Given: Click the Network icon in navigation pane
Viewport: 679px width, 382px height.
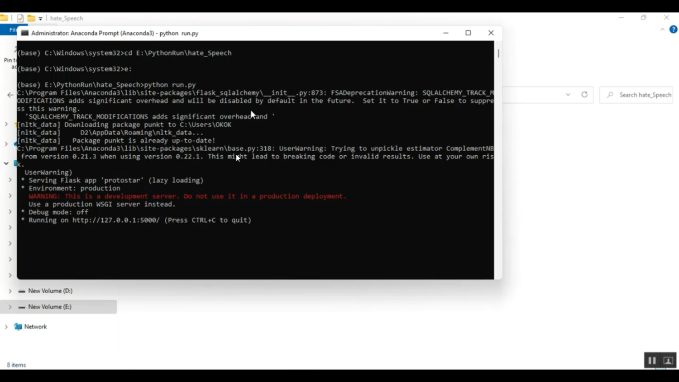Looking at the screenshot, I should point(18,327).
